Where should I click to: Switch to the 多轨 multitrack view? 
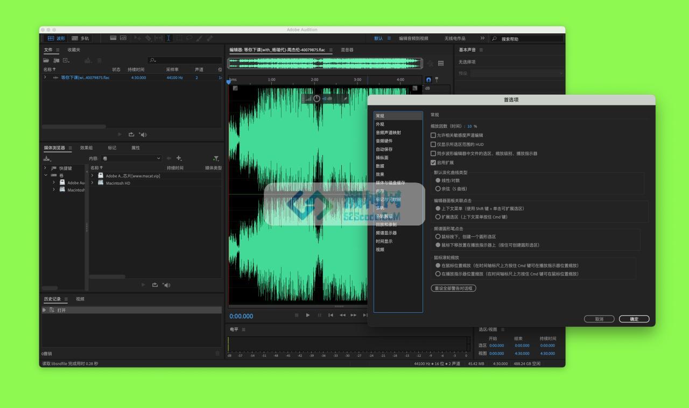tap(80, 38)
